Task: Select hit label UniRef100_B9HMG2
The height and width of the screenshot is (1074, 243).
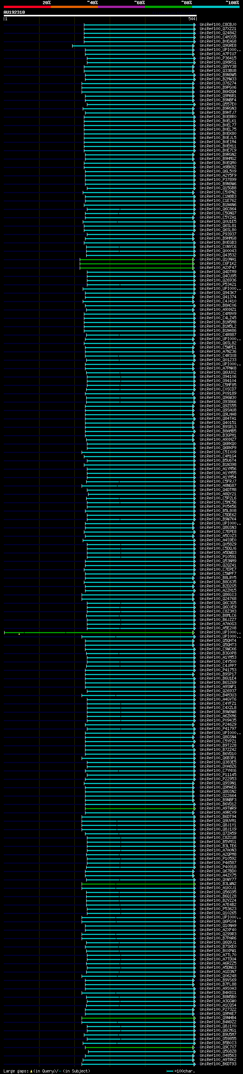Action: coord(218,158)
